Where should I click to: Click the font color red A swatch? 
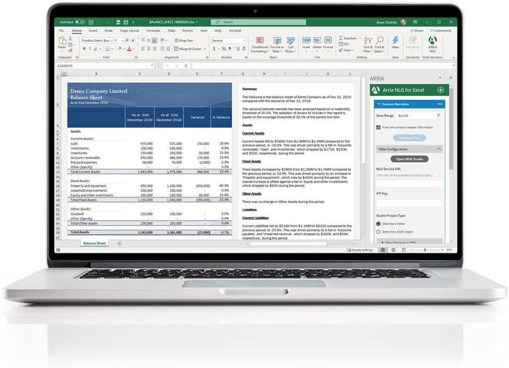click(x=129, y=49)
